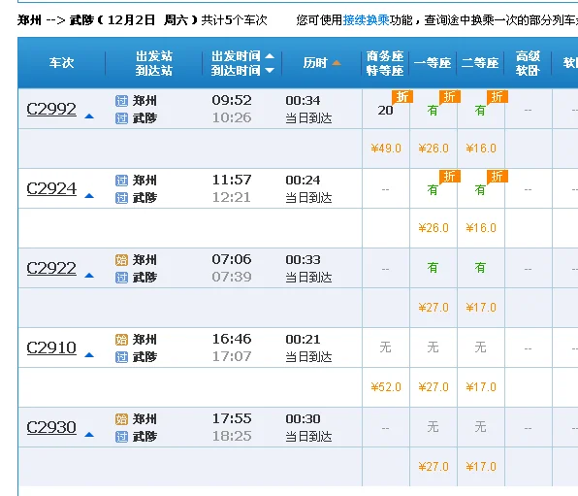Click business seat 无 for C2910

click(x=385, y=347)
